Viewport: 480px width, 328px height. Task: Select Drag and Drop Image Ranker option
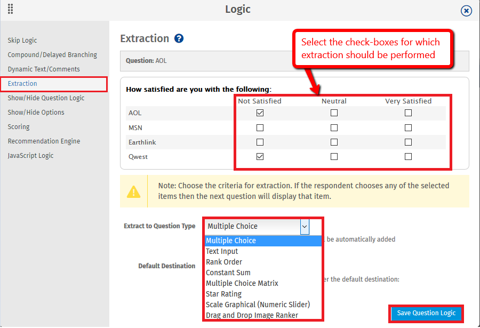point(251,315)
